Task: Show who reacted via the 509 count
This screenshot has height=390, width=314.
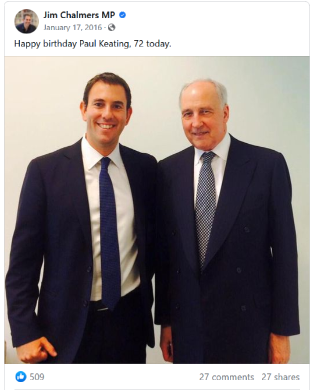Action: click(x=37, y=377)
